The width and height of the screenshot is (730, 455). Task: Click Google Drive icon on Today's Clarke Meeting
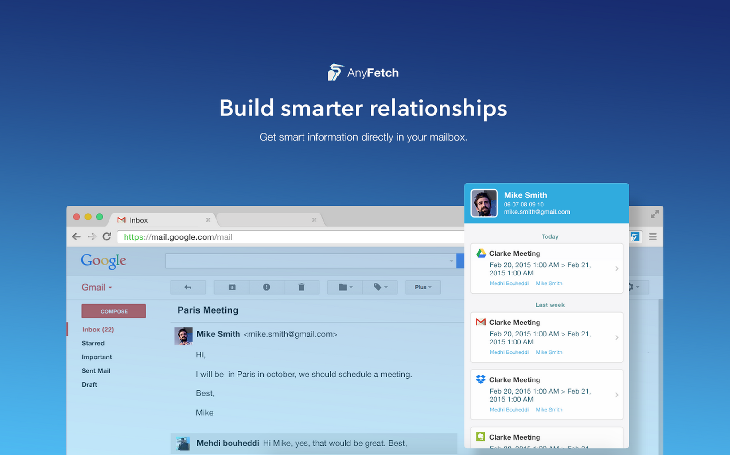(481, 253)
